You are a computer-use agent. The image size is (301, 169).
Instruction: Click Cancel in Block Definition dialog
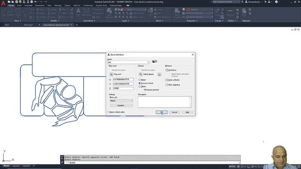pos(174,112)
